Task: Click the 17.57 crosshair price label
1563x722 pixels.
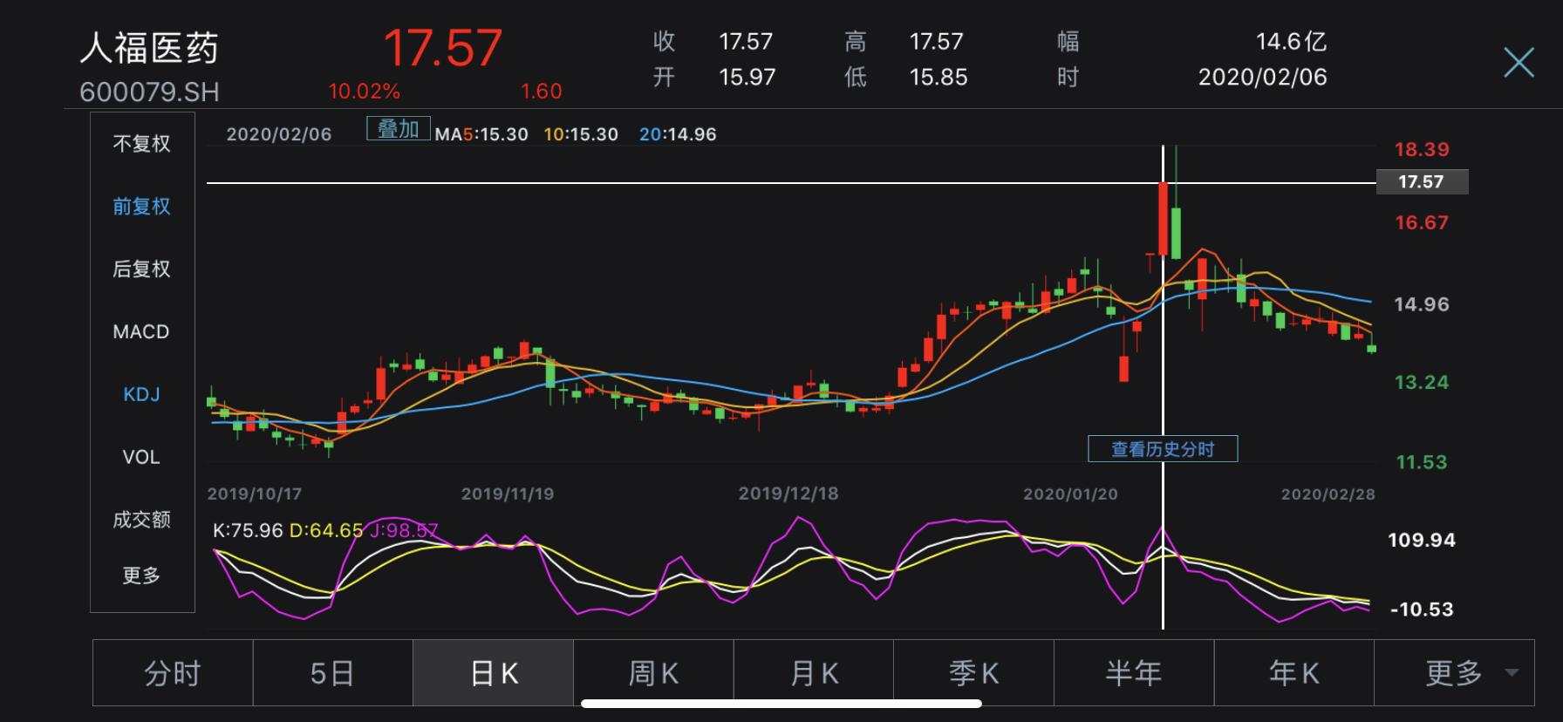Action: pyautogui.click(x=1422, y=181)
